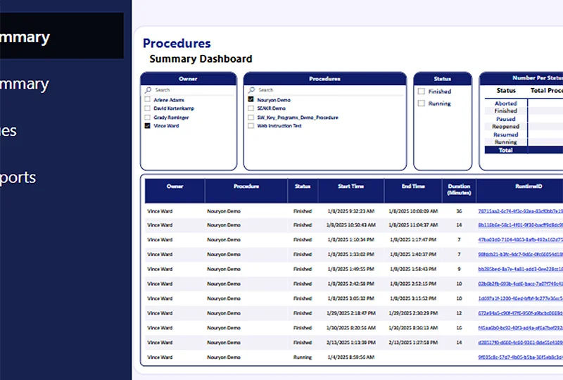563x380 pixels.
Task: Click the Status column header in Number Per Status
Action: (506, 91)
